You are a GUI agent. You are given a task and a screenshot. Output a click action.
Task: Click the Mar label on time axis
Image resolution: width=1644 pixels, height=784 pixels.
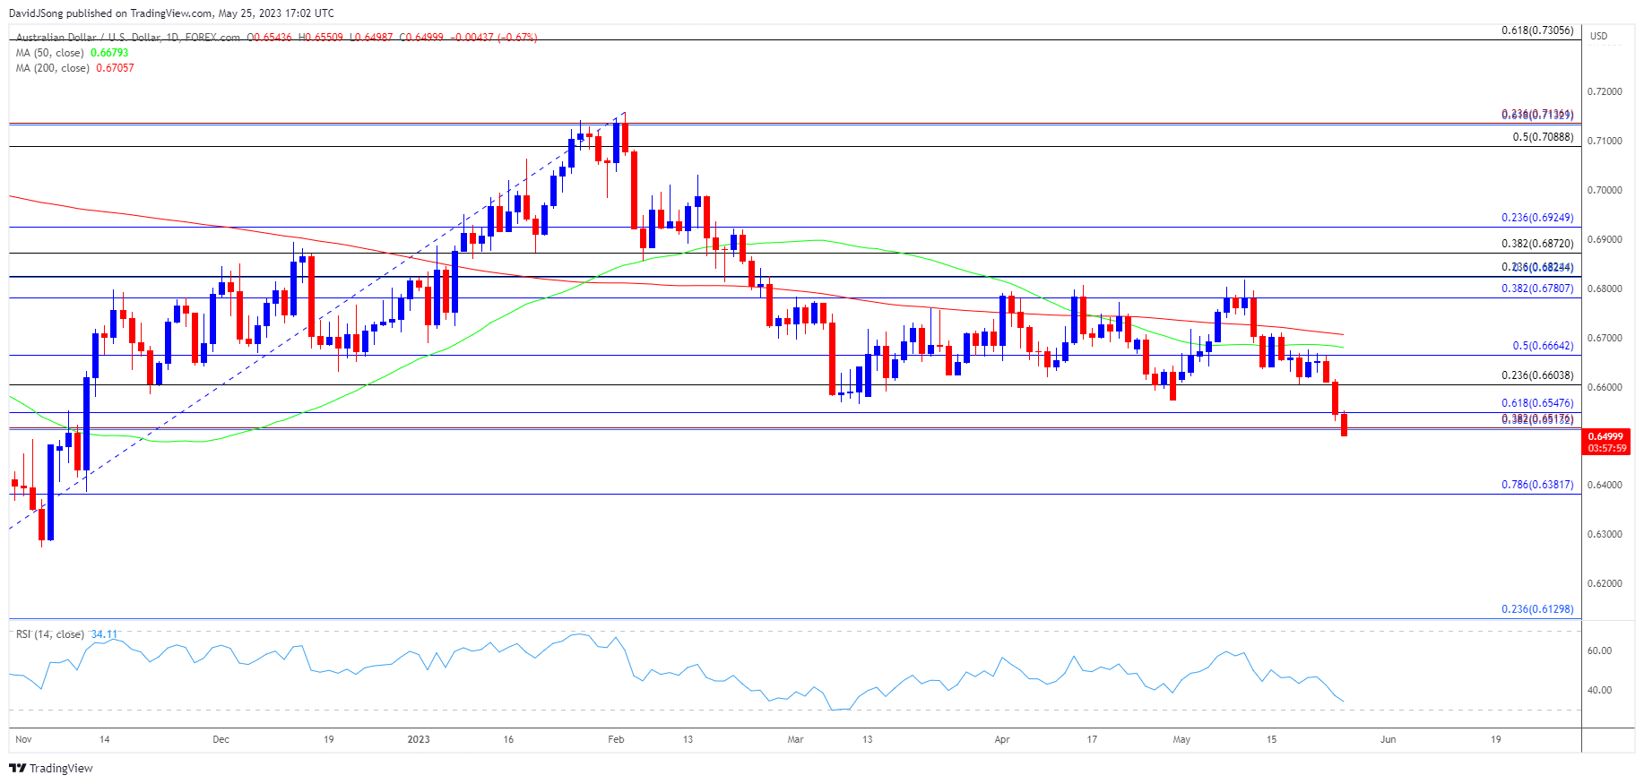795,739
